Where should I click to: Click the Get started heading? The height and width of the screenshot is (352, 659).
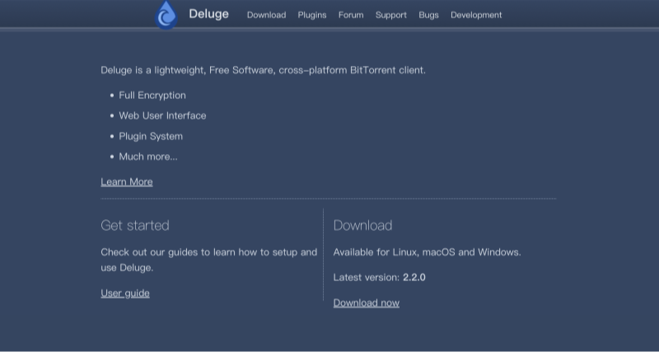pos(135,225)
